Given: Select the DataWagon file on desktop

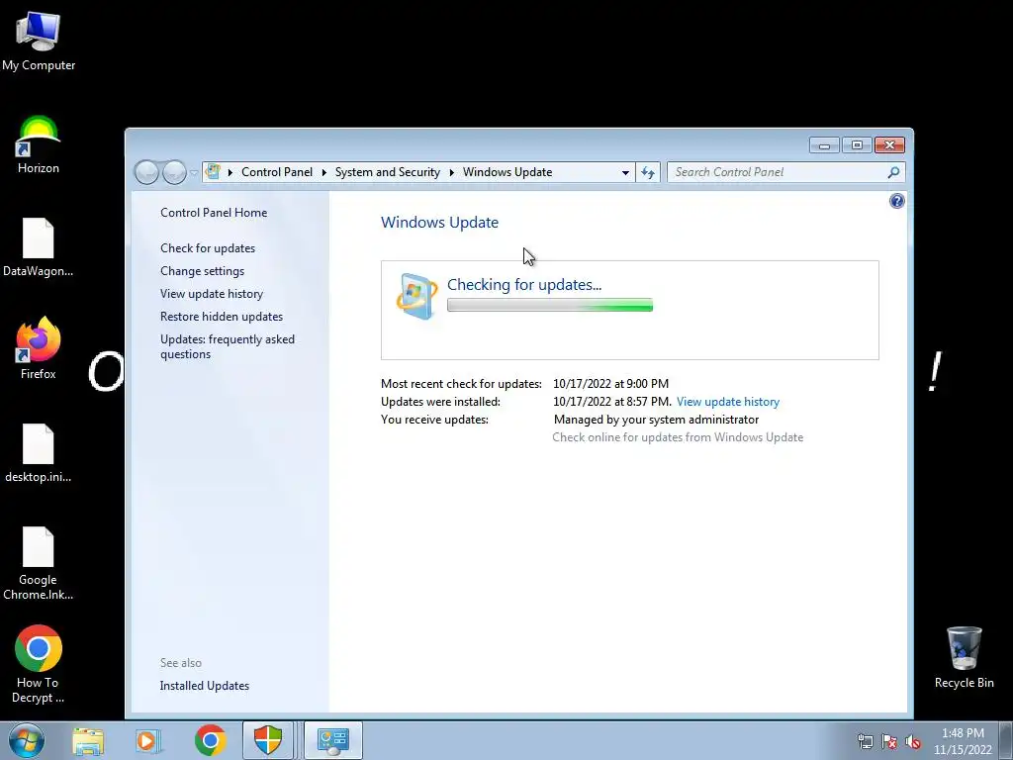Looking at the screenshot, I should tap(39, 247).
